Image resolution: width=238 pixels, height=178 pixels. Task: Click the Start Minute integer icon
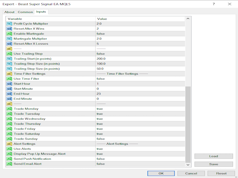(x=9, y=89)
